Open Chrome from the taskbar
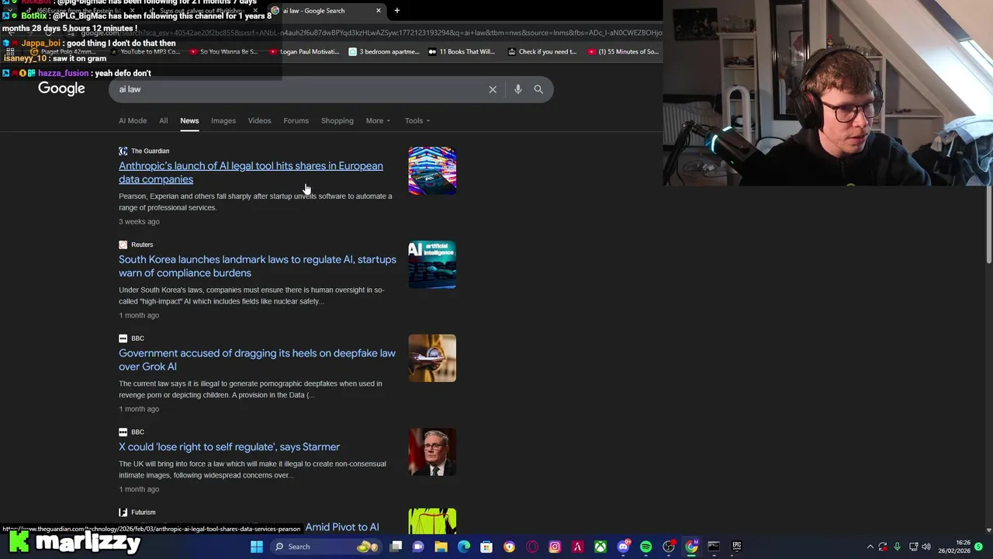Image resolution: width=993 pixels, height=559 pixels. point(691,547)
